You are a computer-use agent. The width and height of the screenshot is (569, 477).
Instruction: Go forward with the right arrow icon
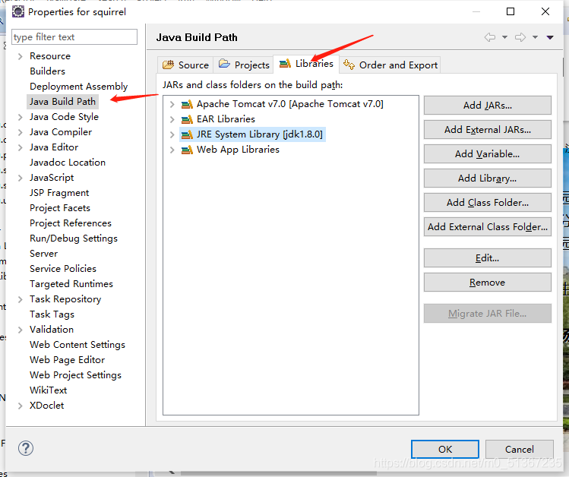click(520, 37)
